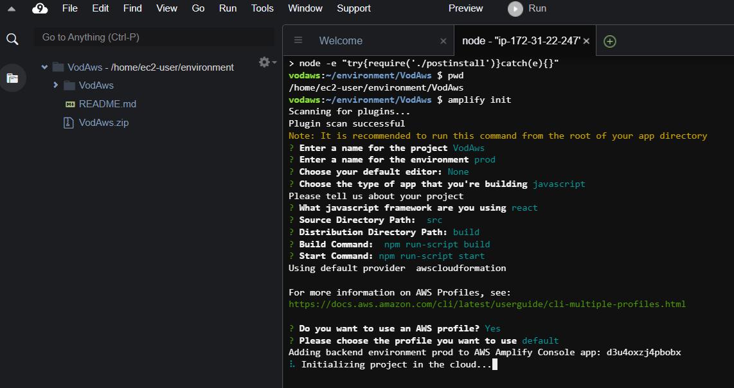Click the 'For more information on AWS Profiles, see:' line

pos(400,292)
